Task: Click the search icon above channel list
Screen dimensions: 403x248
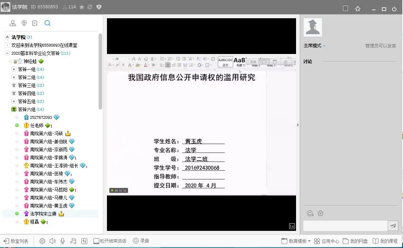Action: click(47, 23)
